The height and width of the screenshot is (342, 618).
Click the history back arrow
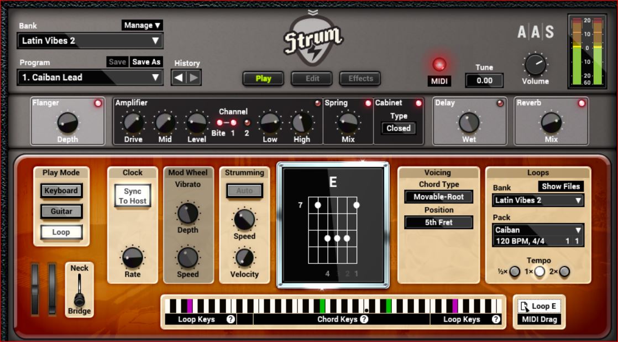[179, 77]
